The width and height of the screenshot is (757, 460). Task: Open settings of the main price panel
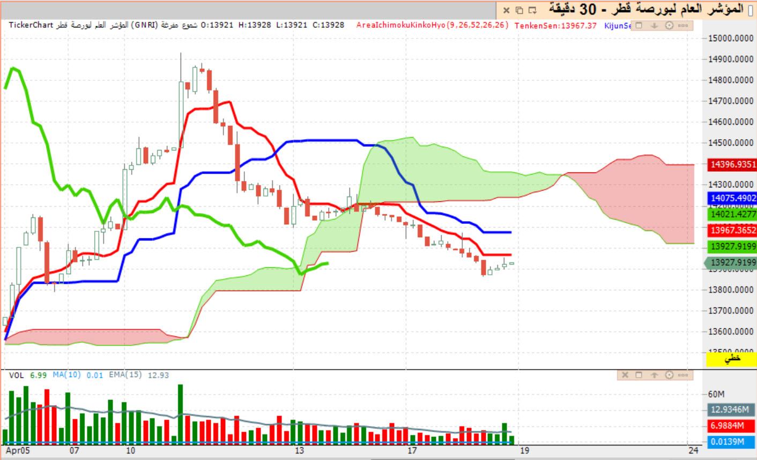[669, 25]
